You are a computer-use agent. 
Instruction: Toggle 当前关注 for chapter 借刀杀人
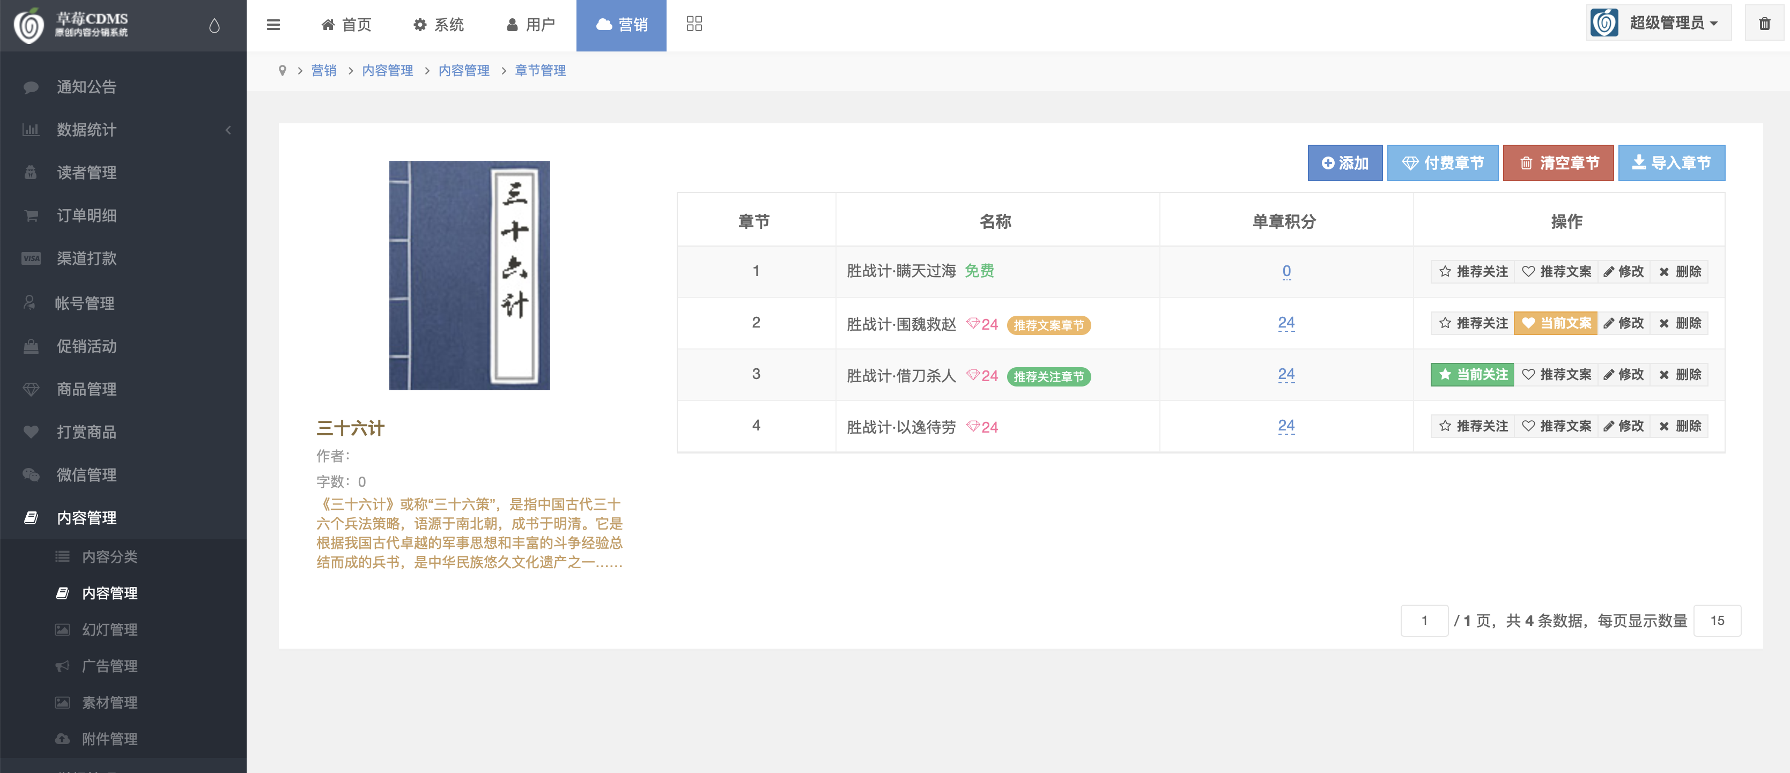(1473, 374)
